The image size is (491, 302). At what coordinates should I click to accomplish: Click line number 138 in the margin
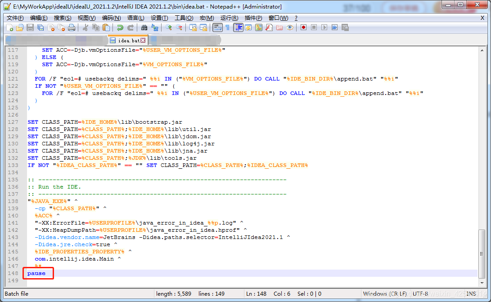pyautogui.click(x=13, y=201)
